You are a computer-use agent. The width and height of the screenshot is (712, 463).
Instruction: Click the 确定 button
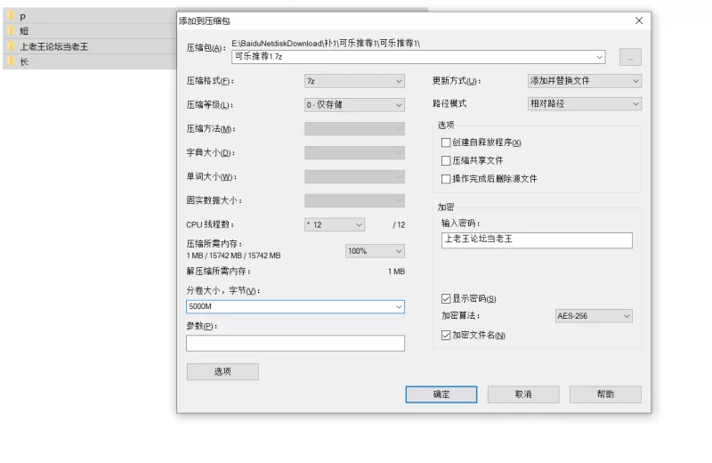coord(441,394)
